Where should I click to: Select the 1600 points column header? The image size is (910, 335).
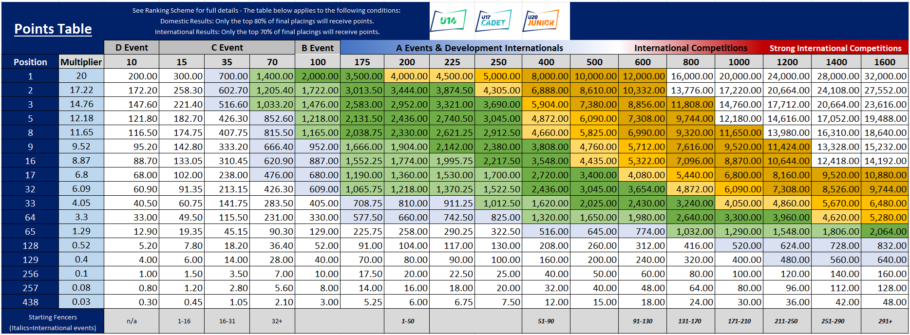[x=885, y=62]
